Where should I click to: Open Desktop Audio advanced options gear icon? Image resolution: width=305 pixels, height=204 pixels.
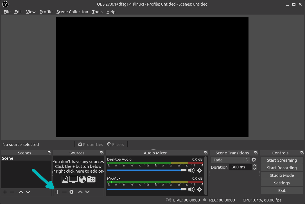pyautogui.click(x=200, y=170)
